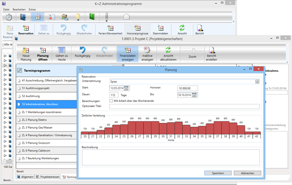Click Reservation in the main window ribbon
The image size is (292, 185).
(x=26, y=30)
